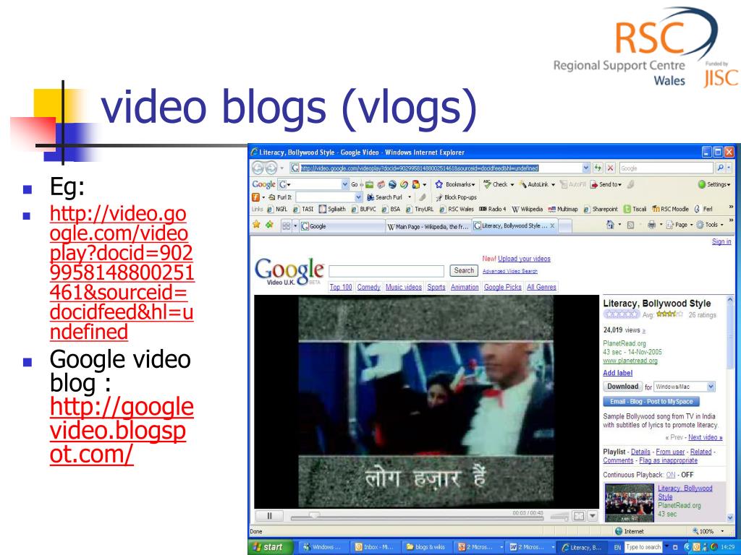The width and height of the screenshot is (741, 555).
Task: Click the Furl It toolbar button
Action: pyautogui.click(x=280, y=197)
